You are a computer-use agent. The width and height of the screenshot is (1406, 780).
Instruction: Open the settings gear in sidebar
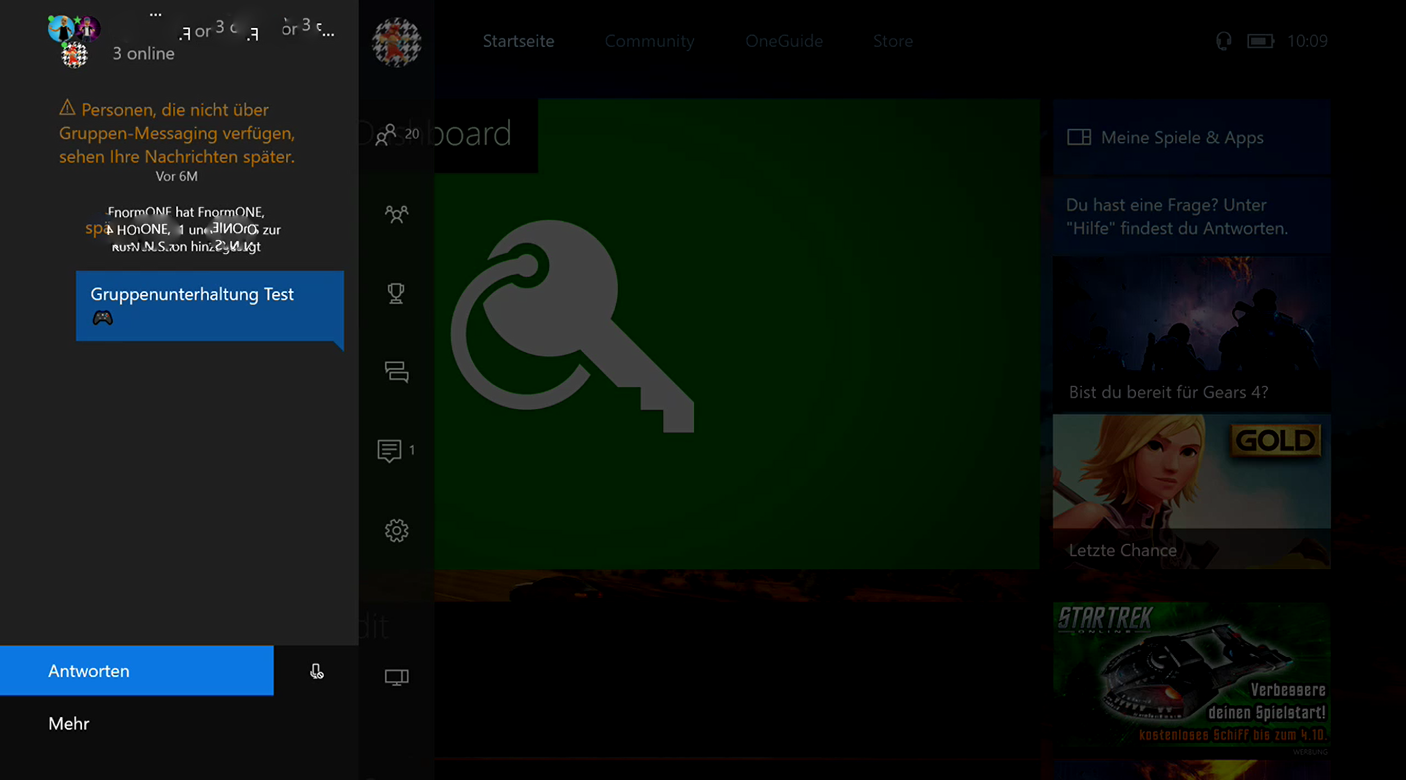tap(396, 530)
